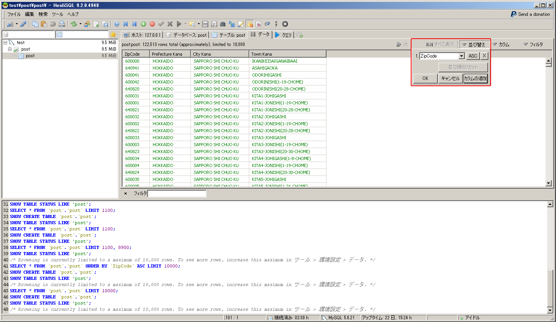The image size is (556, 322).
Task: Click the green Insert row icon
Action: (x=143, y=24)
